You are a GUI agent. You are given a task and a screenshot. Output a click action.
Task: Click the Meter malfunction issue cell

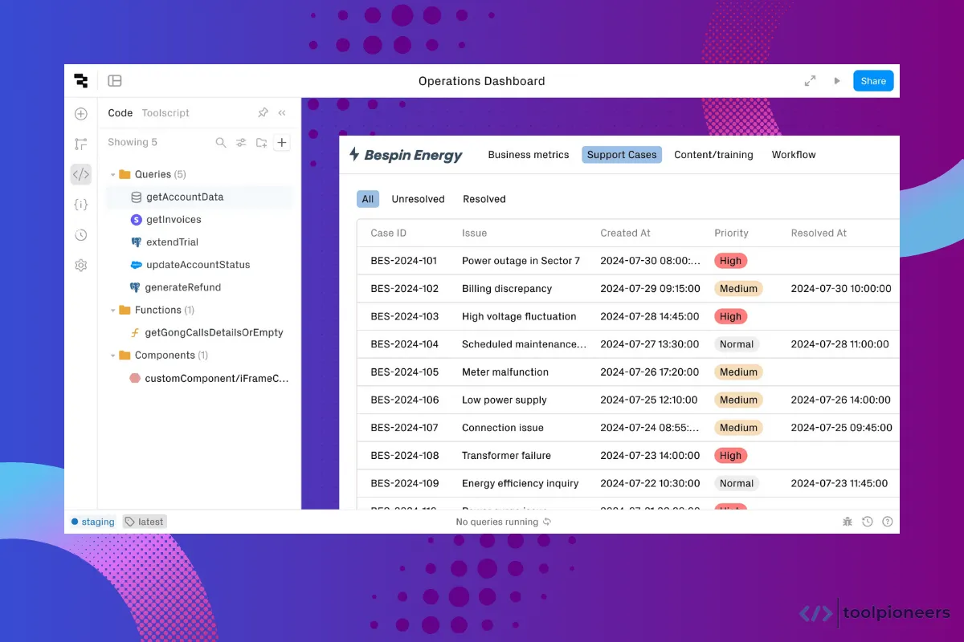tap(505, 372)
